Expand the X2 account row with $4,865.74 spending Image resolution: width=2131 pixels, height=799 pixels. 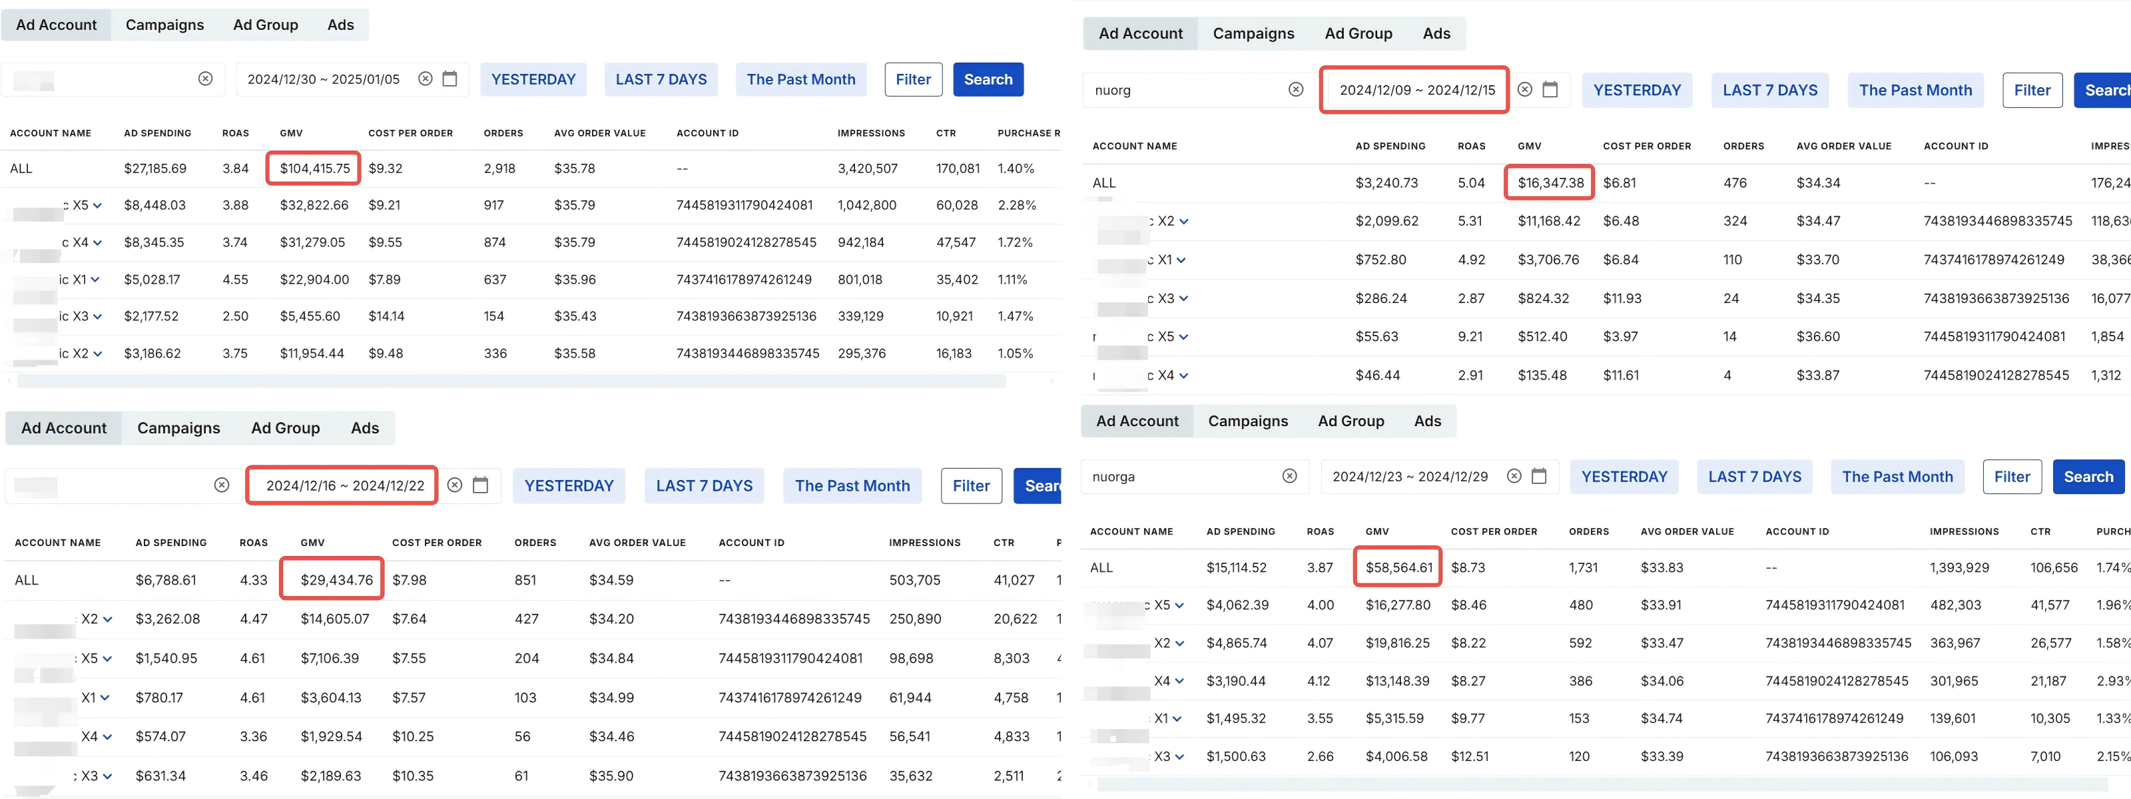tap(1179, 643)
